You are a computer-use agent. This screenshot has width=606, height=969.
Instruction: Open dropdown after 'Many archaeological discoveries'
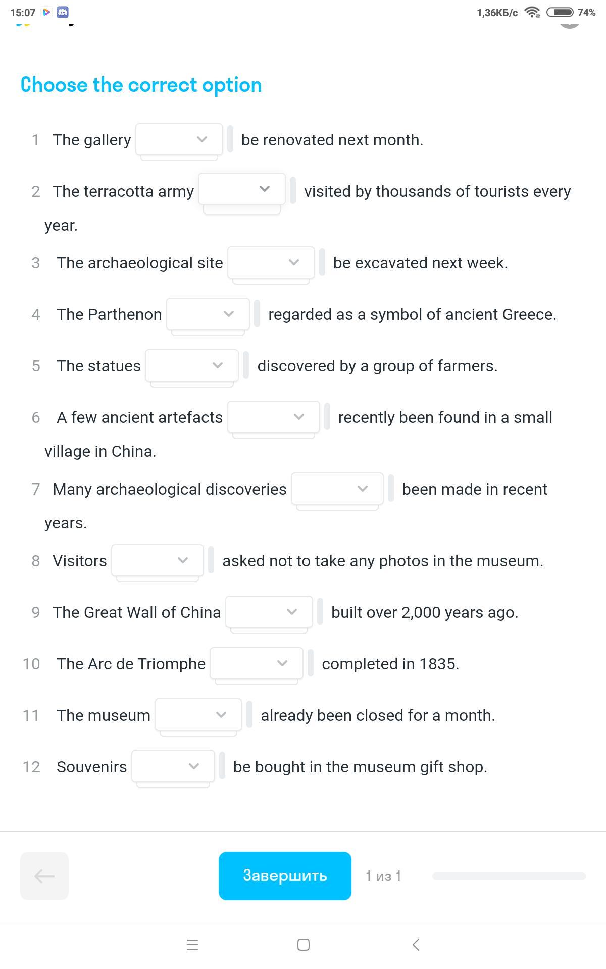pyautogui.click(x=337, y=489)
